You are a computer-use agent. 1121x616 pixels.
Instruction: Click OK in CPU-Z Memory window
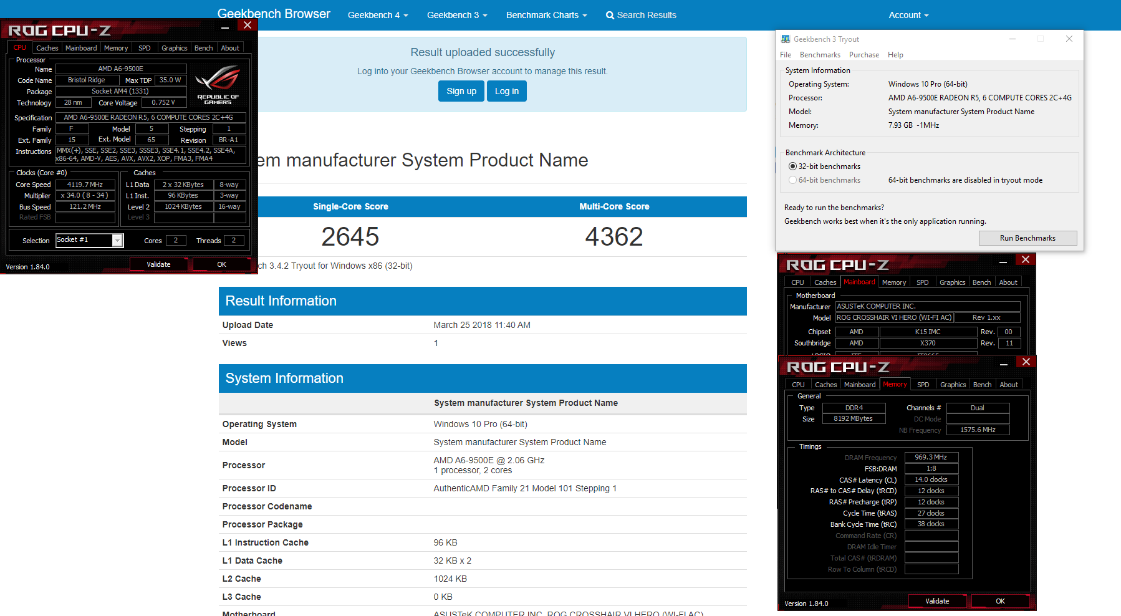(x=1000, y=601)
